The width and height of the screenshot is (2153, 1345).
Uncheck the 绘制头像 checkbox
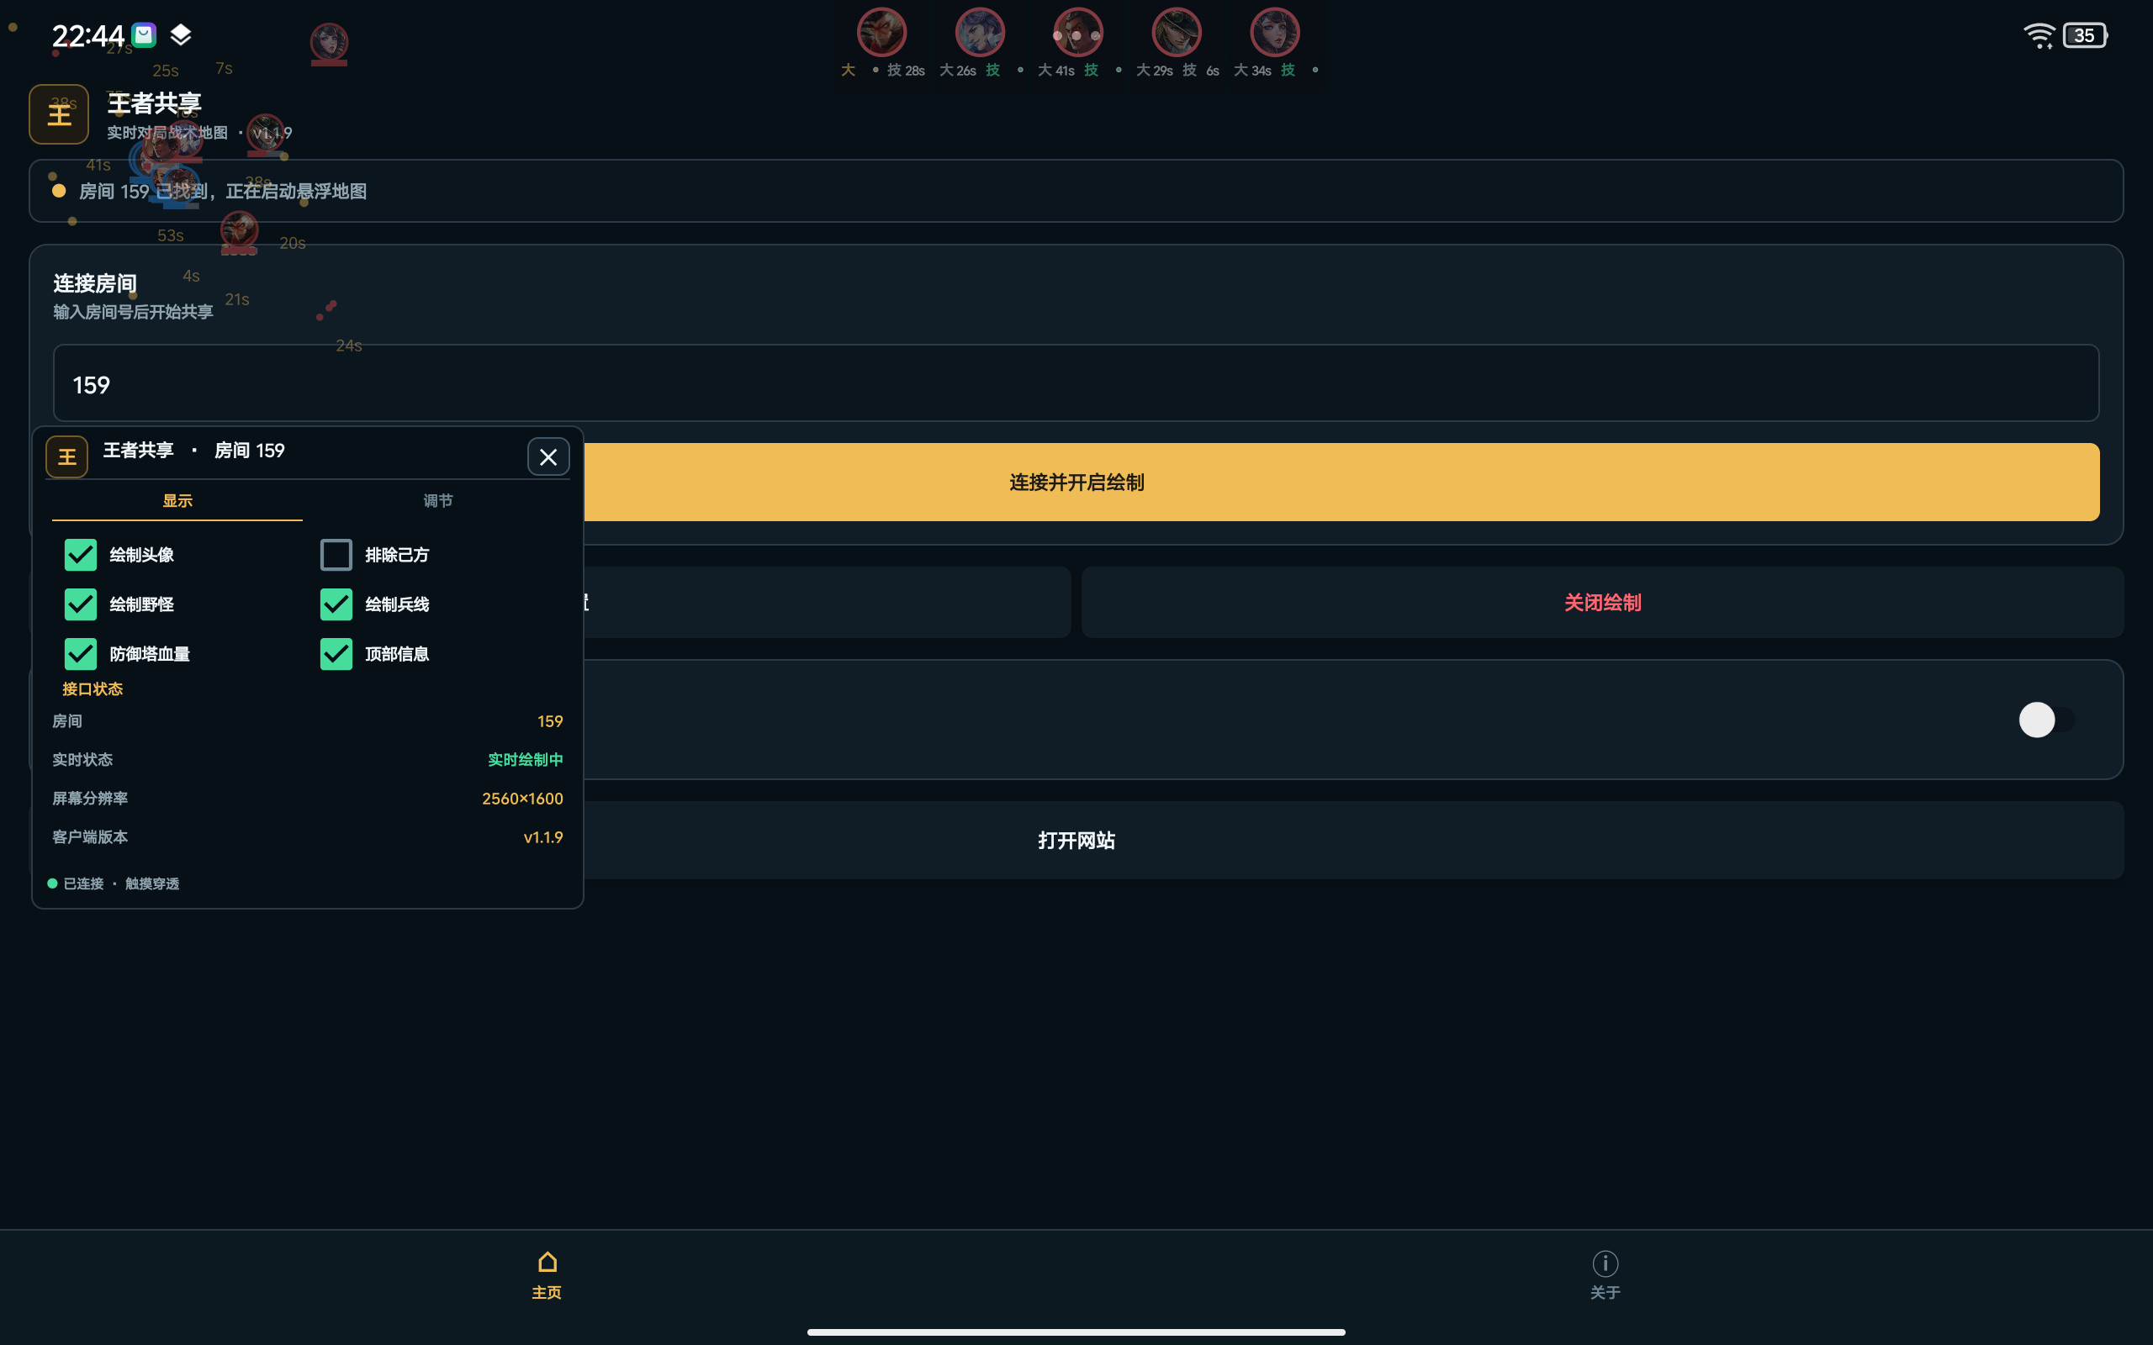click(x=80, y=554)
